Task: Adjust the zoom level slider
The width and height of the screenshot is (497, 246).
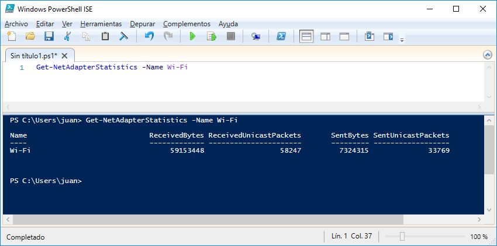Action: [402, 237]
